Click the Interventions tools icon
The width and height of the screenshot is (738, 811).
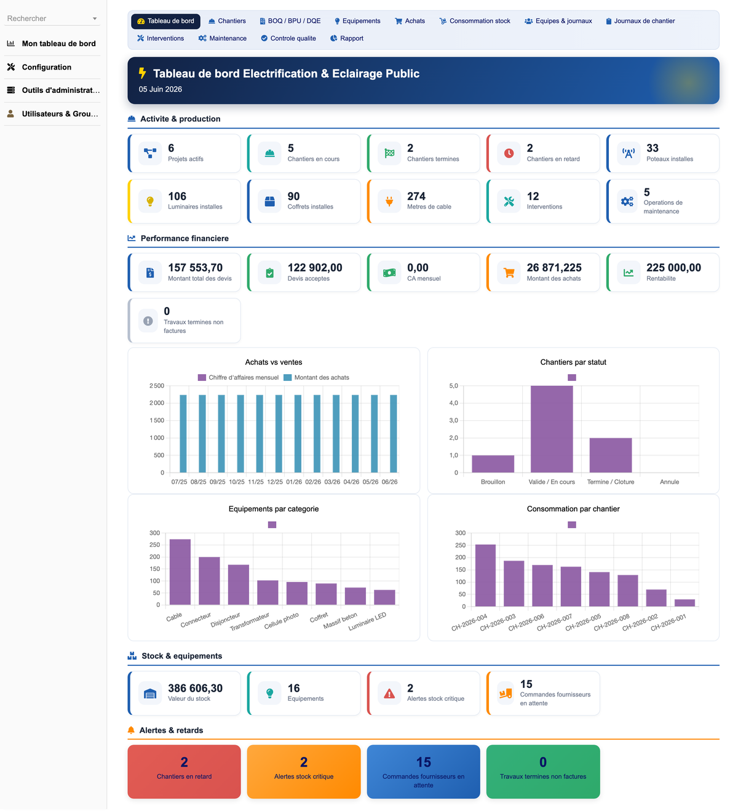click(509, 201)
